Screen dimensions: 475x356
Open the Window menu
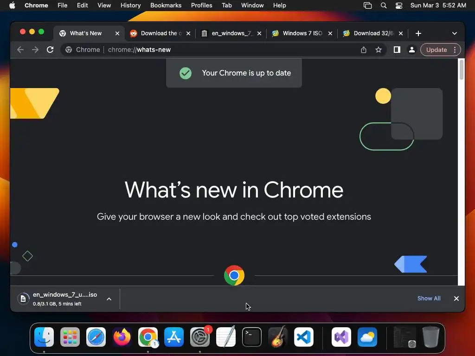click(x=252, y=6)
